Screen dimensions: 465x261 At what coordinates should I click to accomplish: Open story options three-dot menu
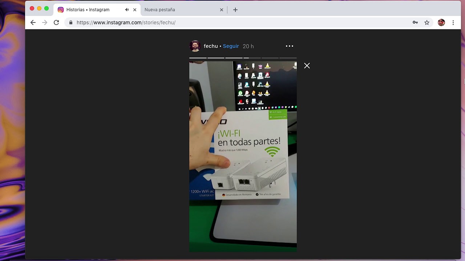pyautogui.click(x=290, y=46)
